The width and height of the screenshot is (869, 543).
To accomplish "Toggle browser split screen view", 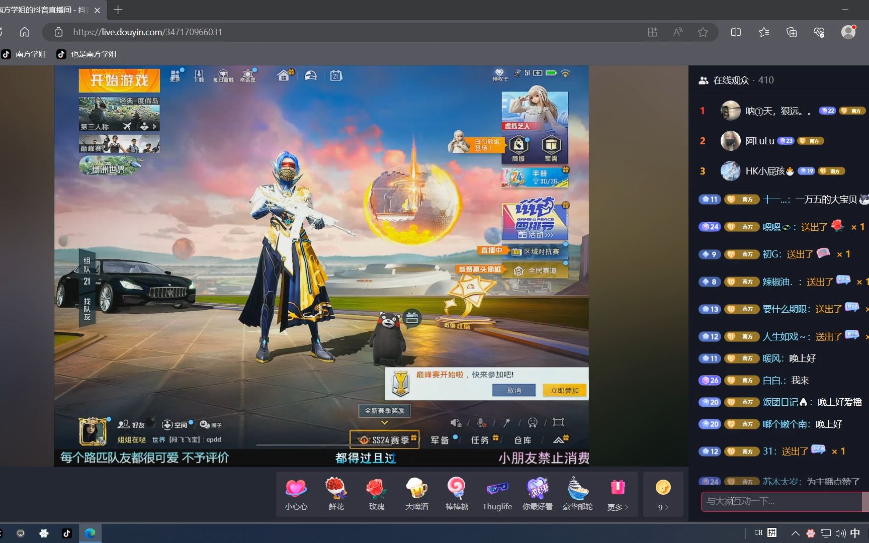I will pos(736,32).
